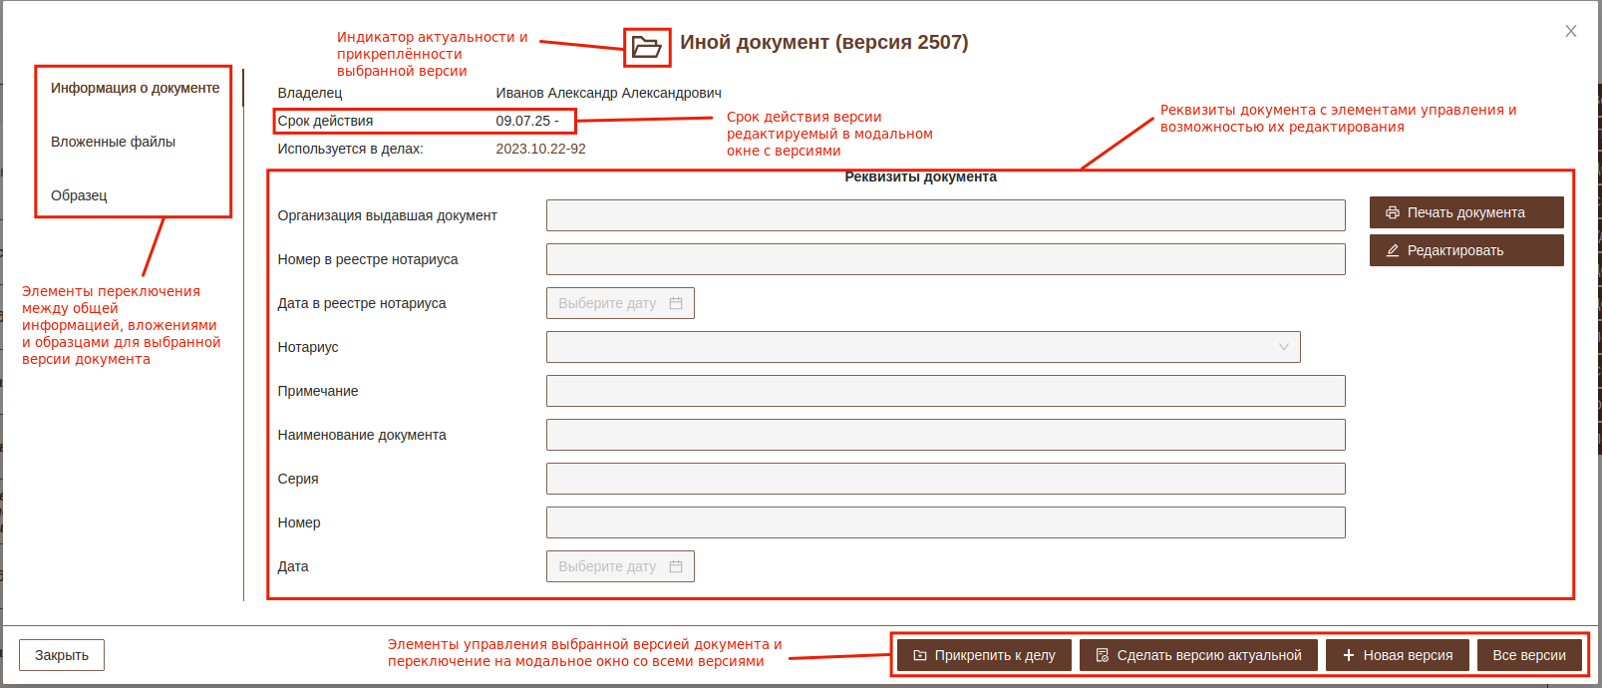Click the 'Серия' input field

tap(945, 479)
